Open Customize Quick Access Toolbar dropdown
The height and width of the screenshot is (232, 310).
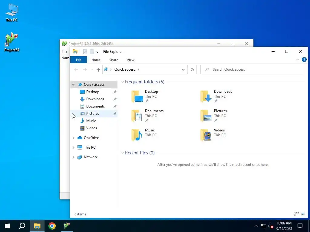[x=97, y=52]
